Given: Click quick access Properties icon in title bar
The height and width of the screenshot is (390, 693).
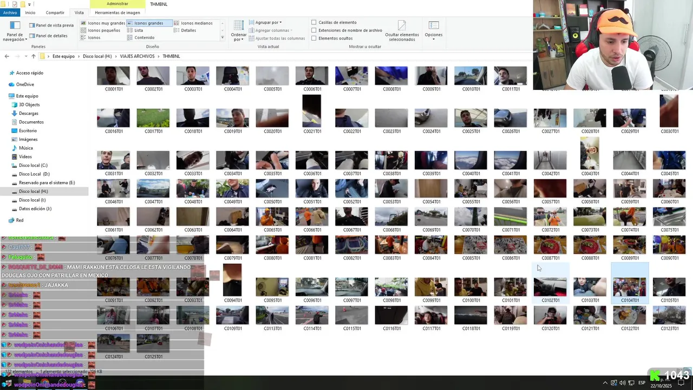Looking at the screenshot, I should coord(15,4).
